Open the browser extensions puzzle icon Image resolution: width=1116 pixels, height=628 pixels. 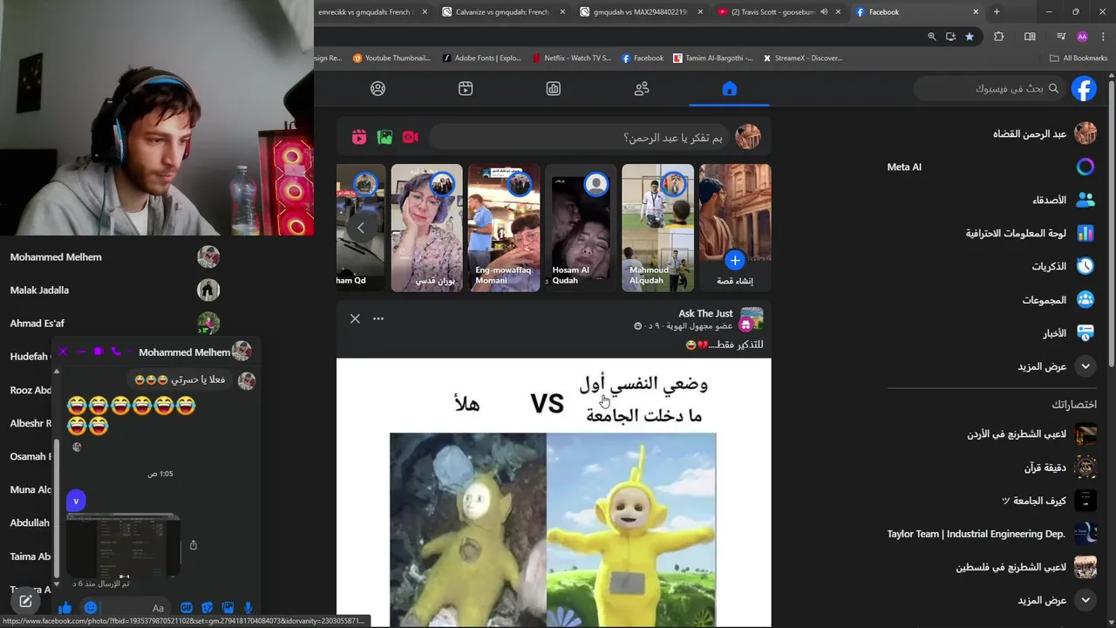pyautogui.click(x=999, y=37)
